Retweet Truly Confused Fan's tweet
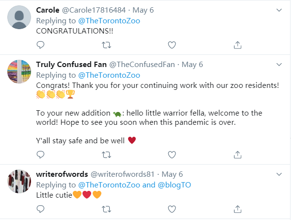This screenshot has height=220, width=291. point(106,154)
